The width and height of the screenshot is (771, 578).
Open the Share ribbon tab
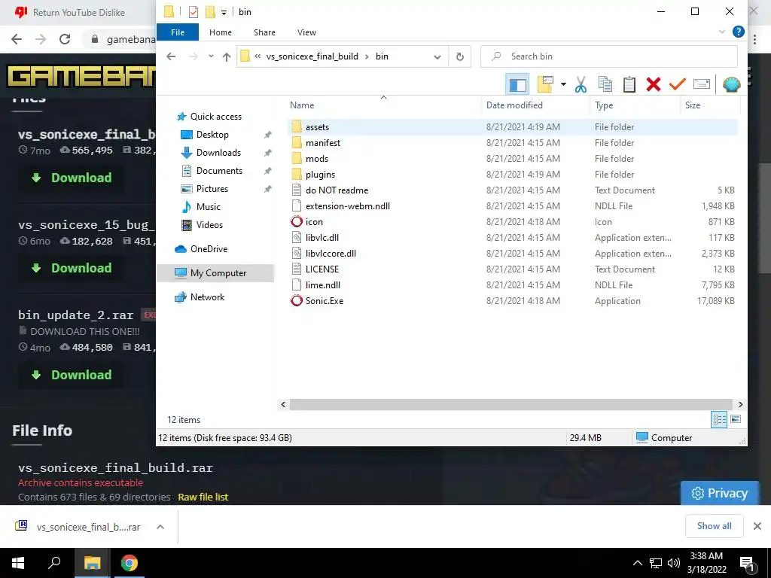(x=264, y=32)
